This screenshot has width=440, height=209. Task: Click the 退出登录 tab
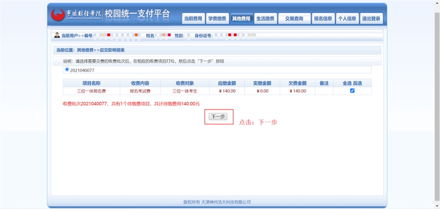coord(371,19)
